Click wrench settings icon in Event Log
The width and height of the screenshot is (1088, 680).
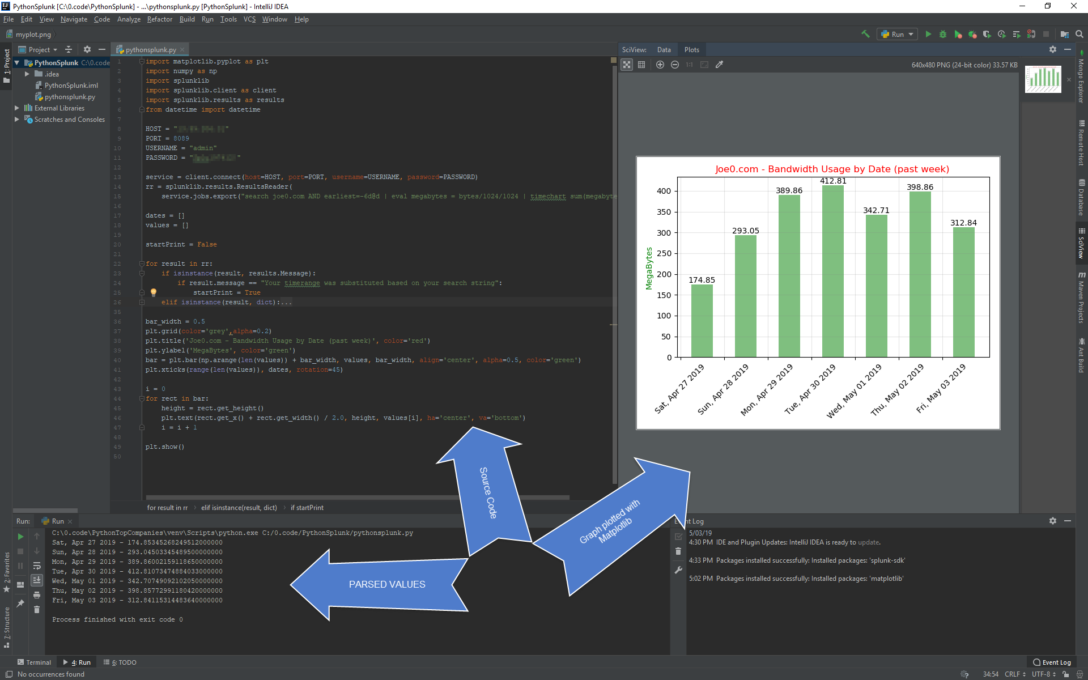[678, 570]
